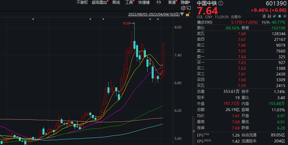Pop out chart into separate window

pos(189,8)
